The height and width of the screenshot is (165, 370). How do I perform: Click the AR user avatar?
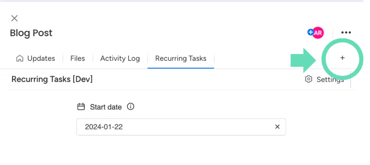click(x=317, y=33)
